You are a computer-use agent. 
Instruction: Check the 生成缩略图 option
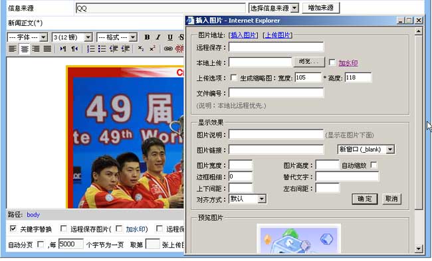point(234,78)
